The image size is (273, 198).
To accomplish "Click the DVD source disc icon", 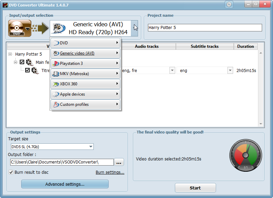I will click(x=16, y=28).
